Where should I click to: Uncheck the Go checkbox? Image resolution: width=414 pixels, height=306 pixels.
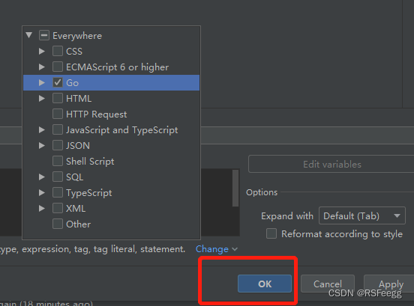[58, 83]
